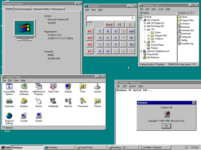Image resolution: width=201 pixels, height=150 pixels.
Task: Open the Tools menu in Explorer
Action: 161,9
